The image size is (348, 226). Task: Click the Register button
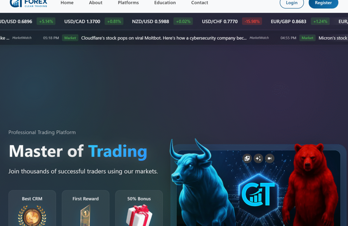click(x=323, y=3)
